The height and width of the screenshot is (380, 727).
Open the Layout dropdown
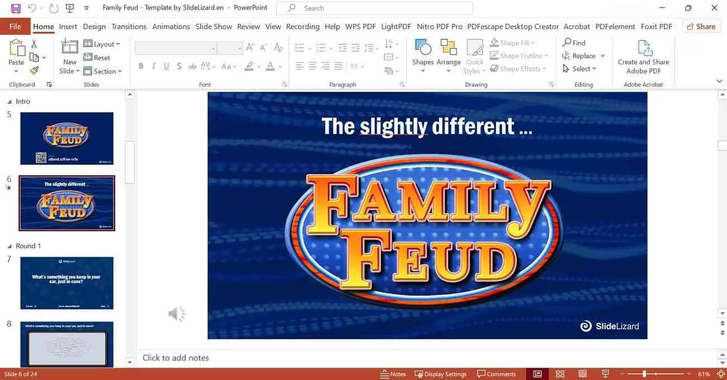[x=102, y=44]
